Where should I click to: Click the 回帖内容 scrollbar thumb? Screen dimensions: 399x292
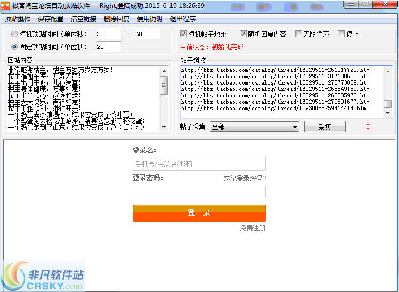tap(164, 85)
